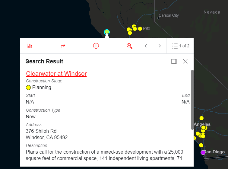
Task: Dock the Search Result popup panel
Action: coord(174,61)
